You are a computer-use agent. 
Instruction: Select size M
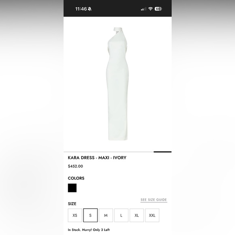click(x=106, y=215)
